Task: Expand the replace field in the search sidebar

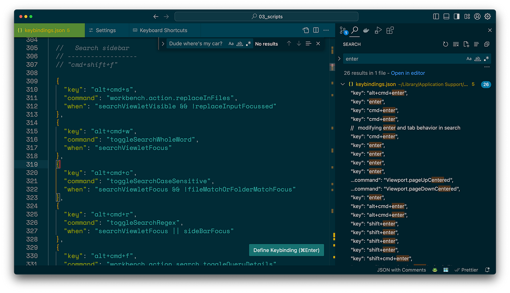Action: point(339,59)
